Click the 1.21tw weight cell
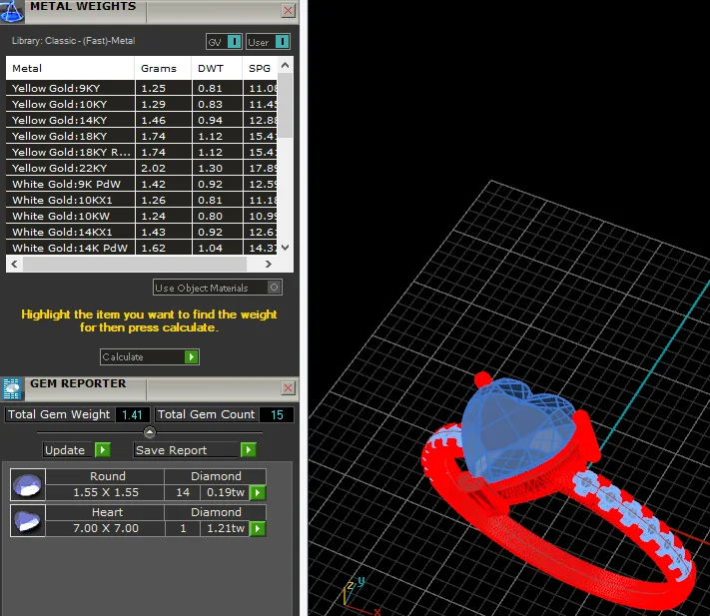 point(226,528)
